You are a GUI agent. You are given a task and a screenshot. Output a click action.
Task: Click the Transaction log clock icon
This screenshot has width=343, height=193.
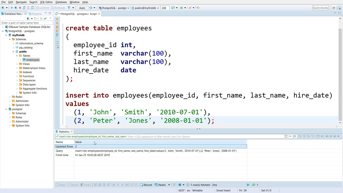[91, 8]
